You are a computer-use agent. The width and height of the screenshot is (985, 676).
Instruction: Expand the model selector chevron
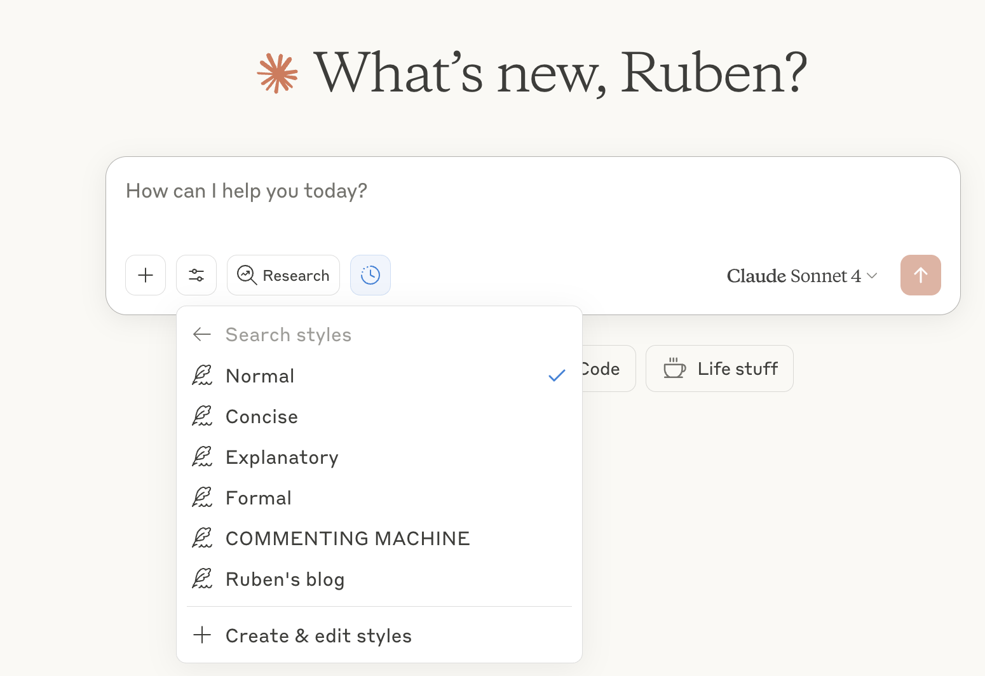coord(873,276)
